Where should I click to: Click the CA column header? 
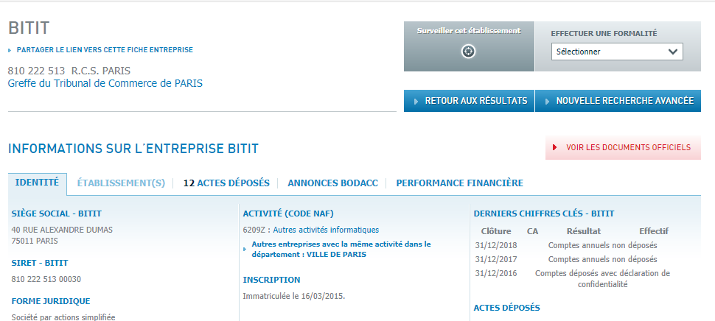point(533,231)
